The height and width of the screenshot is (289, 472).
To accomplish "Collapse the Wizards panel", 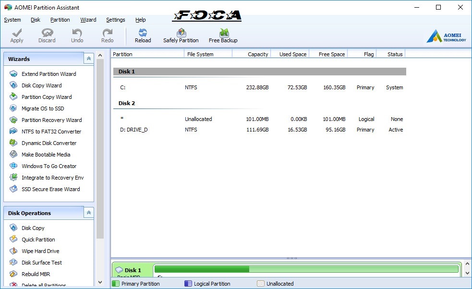I will click(x=89, y=59).
